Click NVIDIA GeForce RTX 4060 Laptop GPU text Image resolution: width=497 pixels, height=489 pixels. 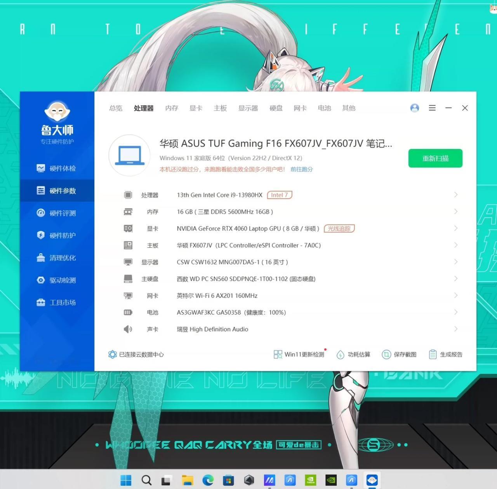[229, 228]
